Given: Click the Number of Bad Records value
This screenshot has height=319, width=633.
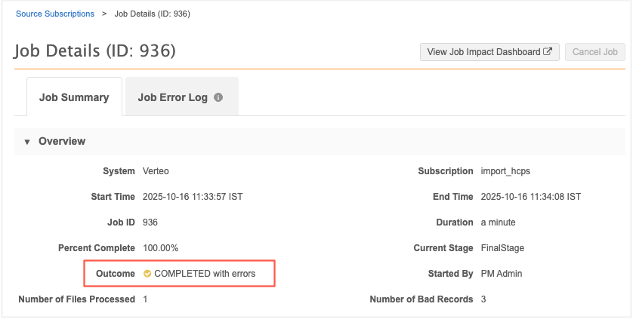Looking at the screenshot, I should (x=483, y=299).
